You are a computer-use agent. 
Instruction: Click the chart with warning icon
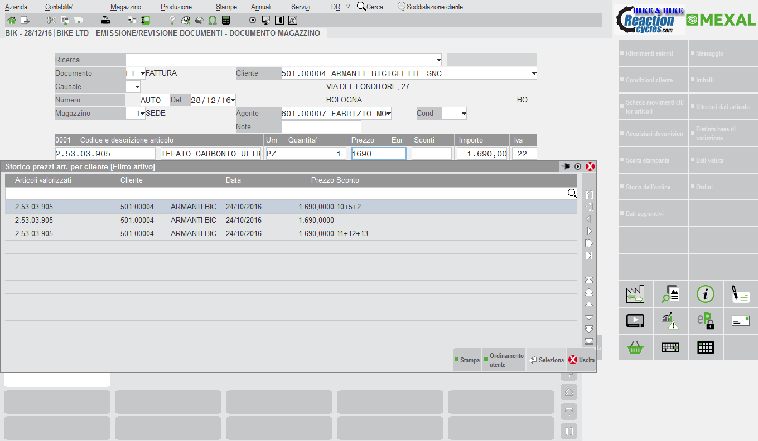[670, 321]
